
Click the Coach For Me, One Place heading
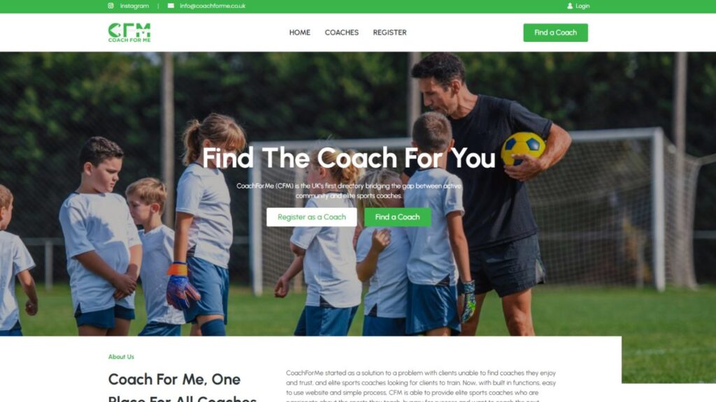(x=182, y=387)
